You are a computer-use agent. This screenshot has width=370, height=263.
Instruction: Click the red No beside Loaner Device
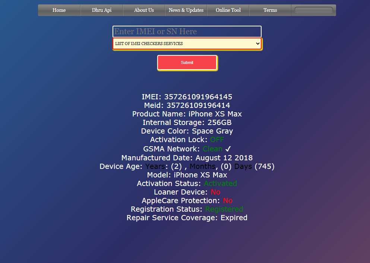[x=215, y=192]
